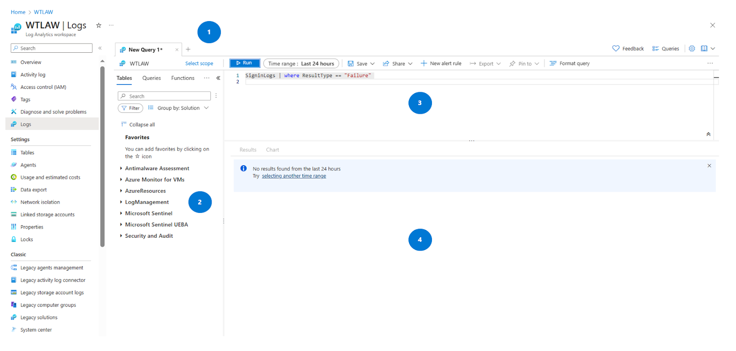The width and height of the screenshot is (736, 351).
Task: Collapse the query editor with double chevron up
Action: 708,134
